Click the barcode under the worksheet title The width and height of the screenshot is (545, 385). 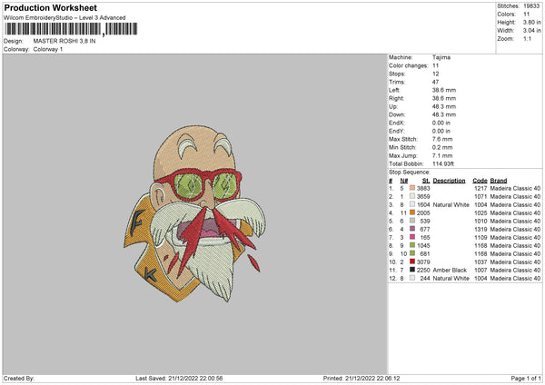click(71, 29)
